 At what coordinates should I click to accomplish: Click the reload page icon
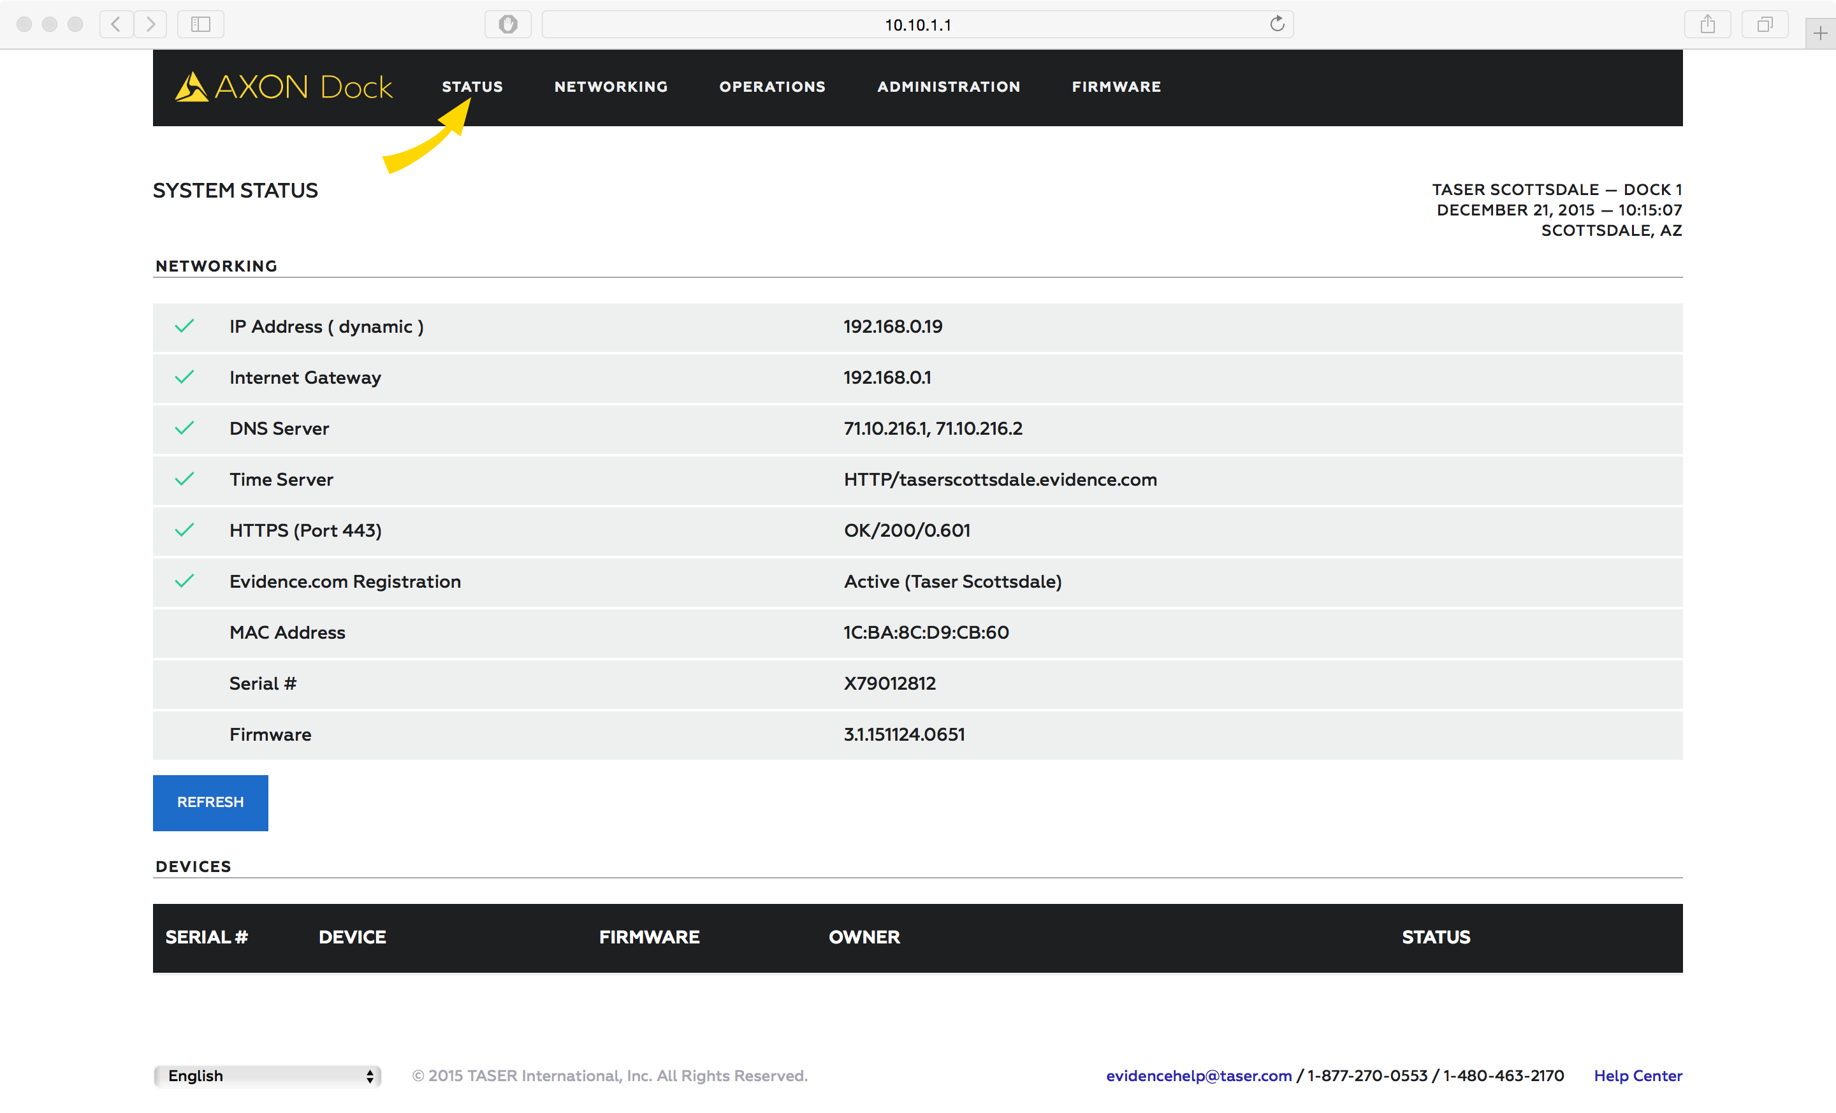pos(1277,24)
